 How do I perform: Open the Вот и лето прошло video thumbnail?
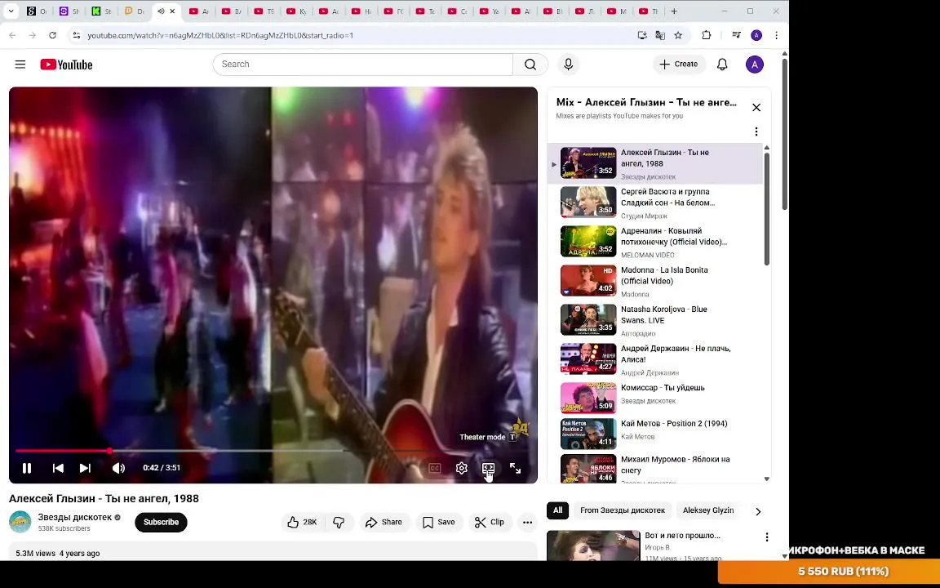pyautogui.click(x=593, y=546)
